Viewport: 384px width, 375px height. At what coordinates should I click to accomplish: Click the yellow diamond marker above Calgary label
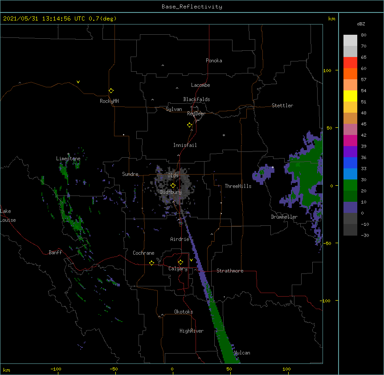pyautogui.click(x=180, y=262)
